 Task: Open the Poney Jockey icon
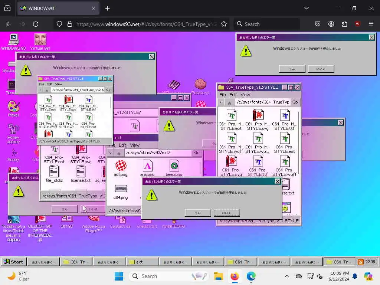click(13, 133)
